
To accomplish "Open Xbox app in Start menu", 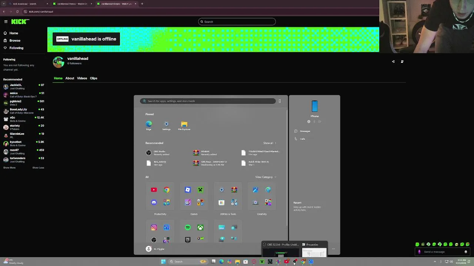I will pos(200,228).
